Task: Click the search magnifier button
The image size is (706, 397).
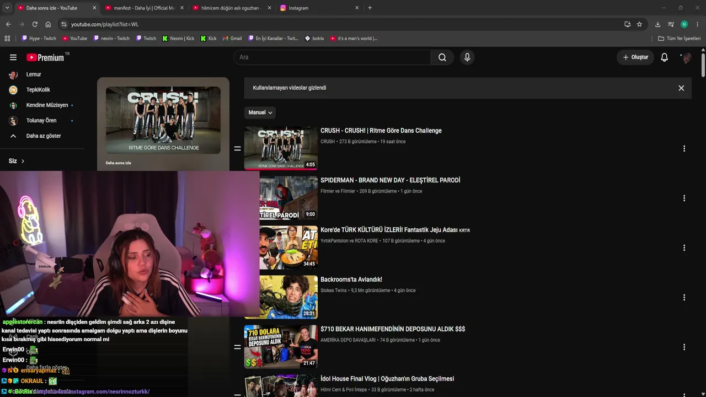Action: point(442,57)
